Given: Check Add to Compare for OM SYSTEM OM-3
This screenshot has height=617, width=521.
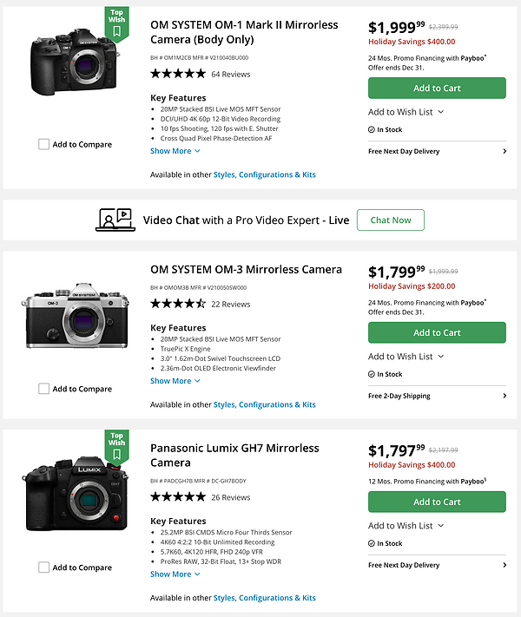Looking at the screenshot, I should coord(43,389).
